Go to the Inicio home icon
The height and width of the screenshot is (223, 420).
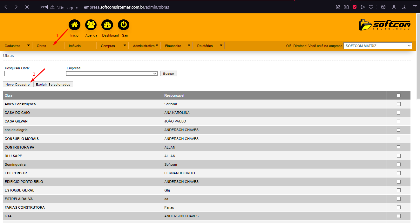74,25
